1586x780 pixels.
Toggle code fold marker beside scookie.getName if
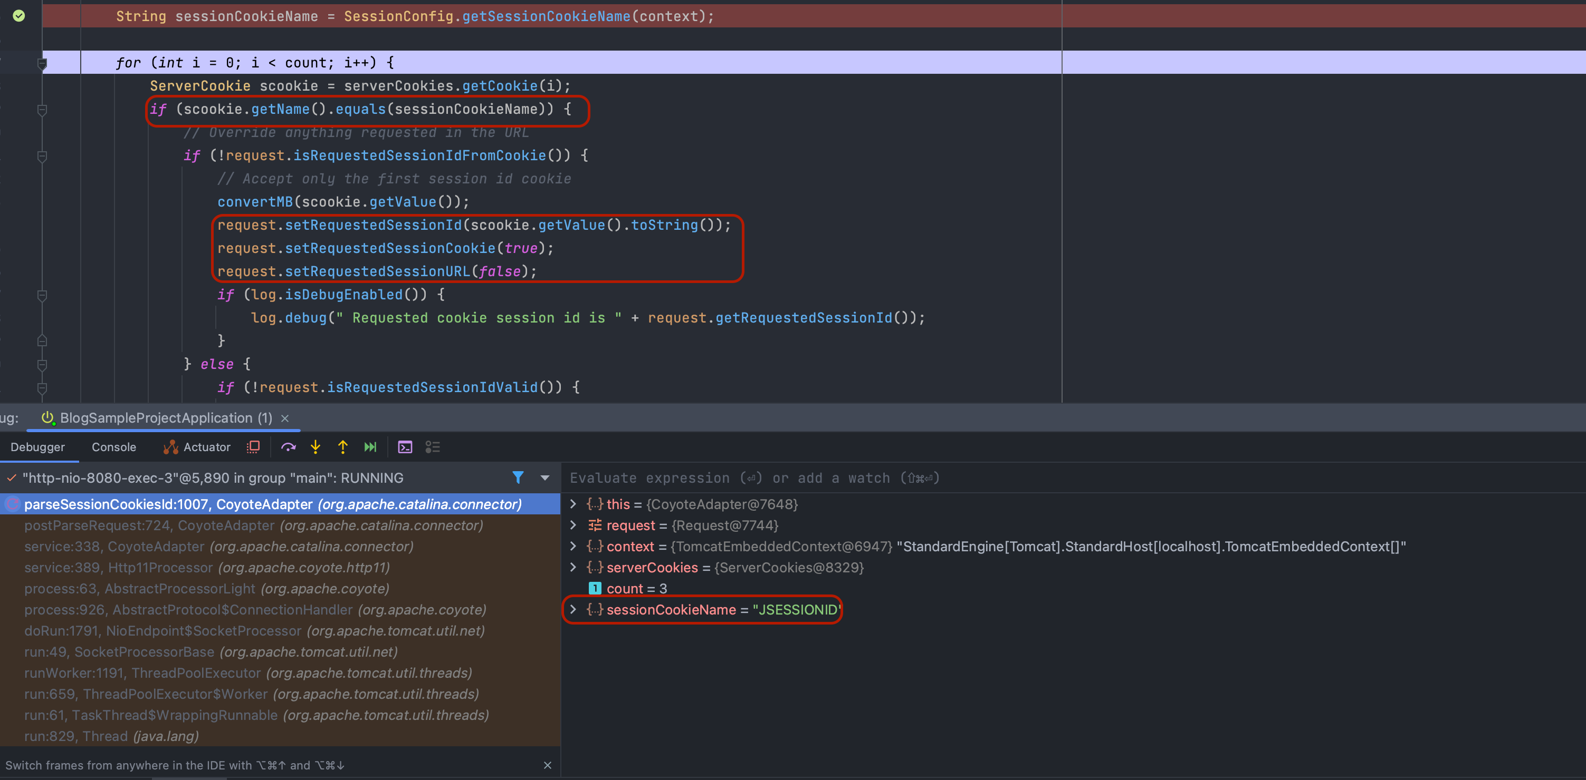pyautogui.click(x=42, y=110)
